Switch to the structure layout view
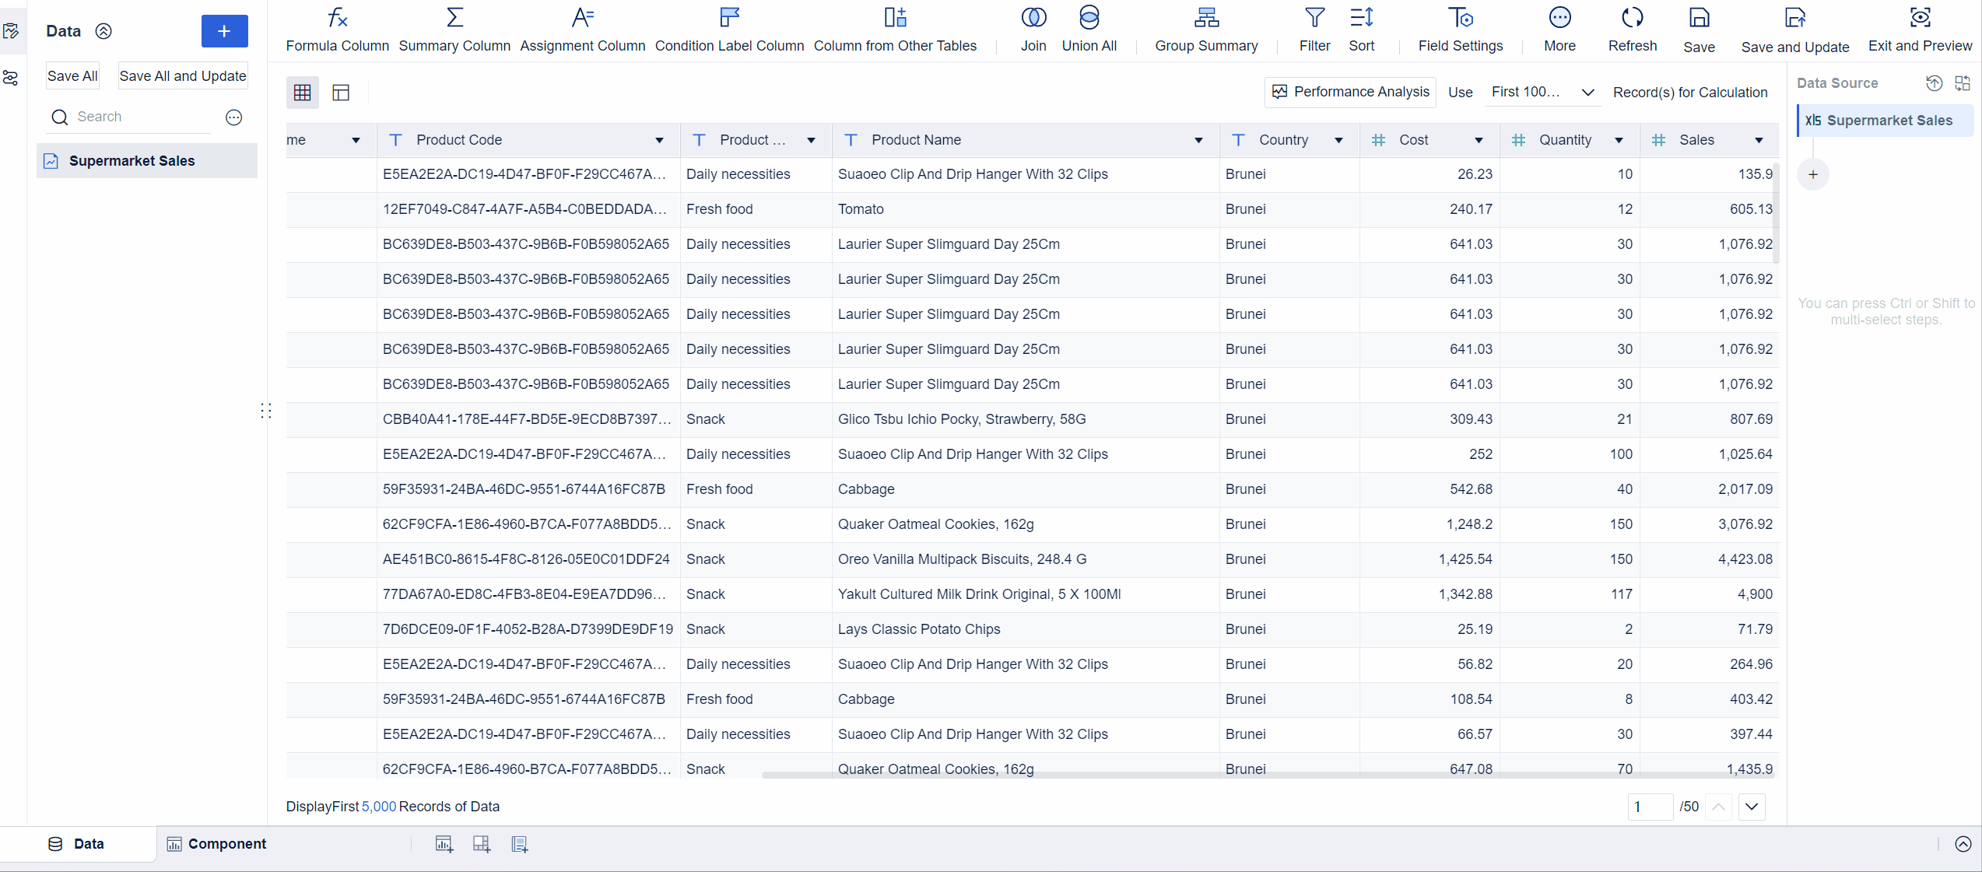 click(341, 93)
